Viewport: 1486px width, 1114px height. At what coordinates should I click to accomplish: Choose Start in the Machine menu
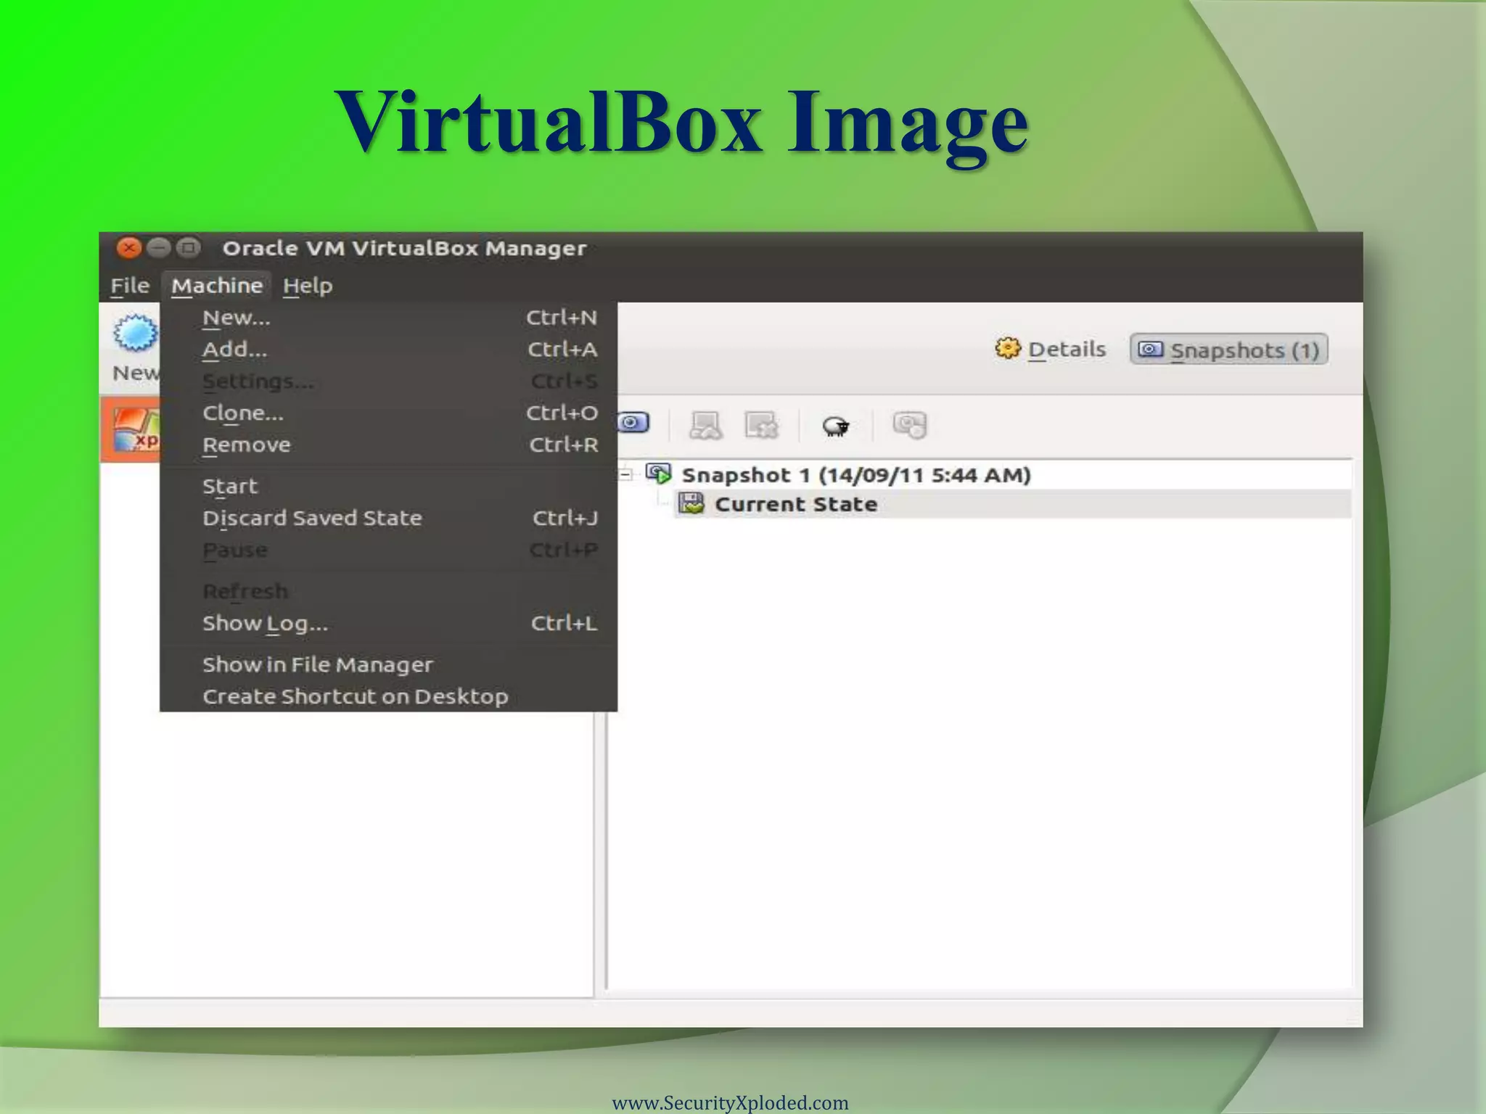(389, 487)
